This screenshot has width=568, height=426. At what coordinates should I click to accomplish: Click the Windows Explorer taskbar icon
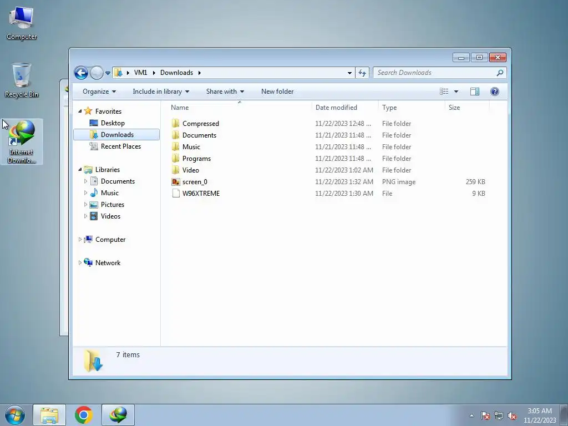tap(49, 415)
